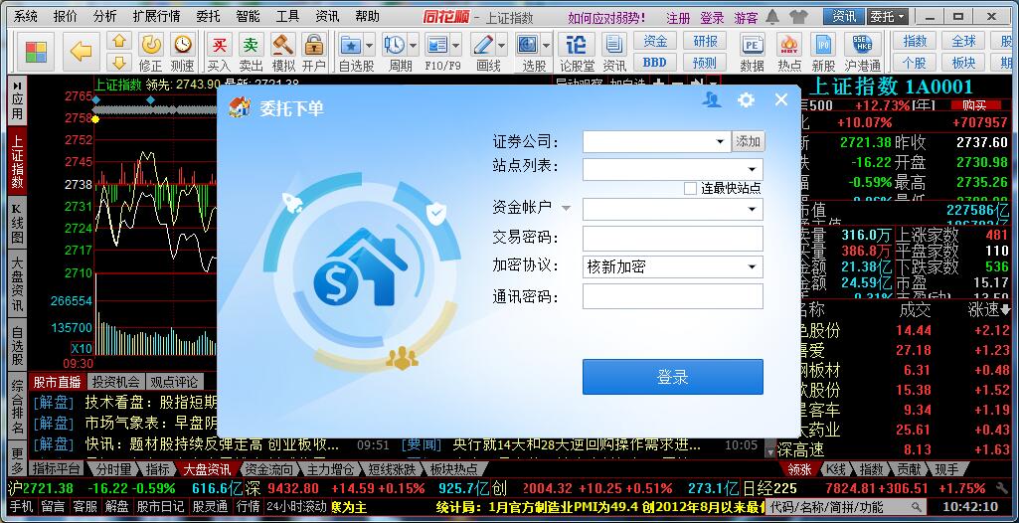1019x523 pixels.
Task: Click into the 通讯密码 field
Action: coord(673,296)
